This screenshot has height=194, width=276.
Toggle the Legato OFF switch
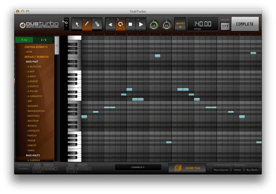point(225,26)
